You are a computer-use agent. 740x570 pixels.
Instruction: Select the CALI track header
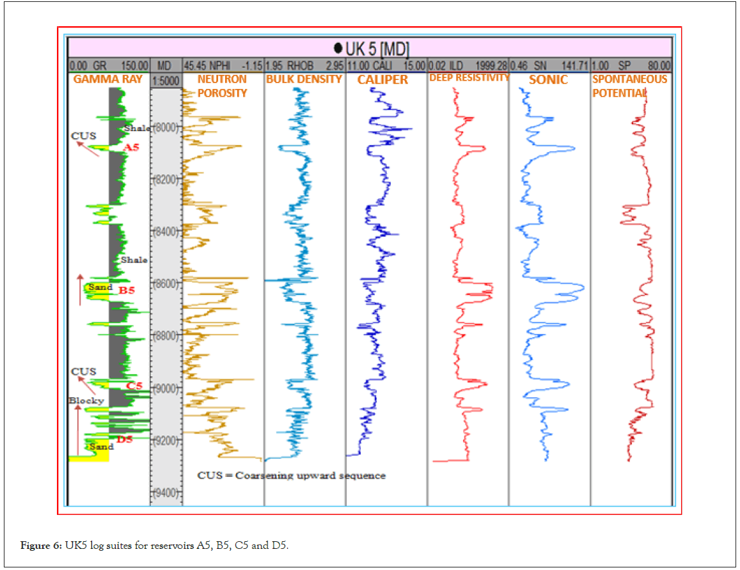[386, 65]
